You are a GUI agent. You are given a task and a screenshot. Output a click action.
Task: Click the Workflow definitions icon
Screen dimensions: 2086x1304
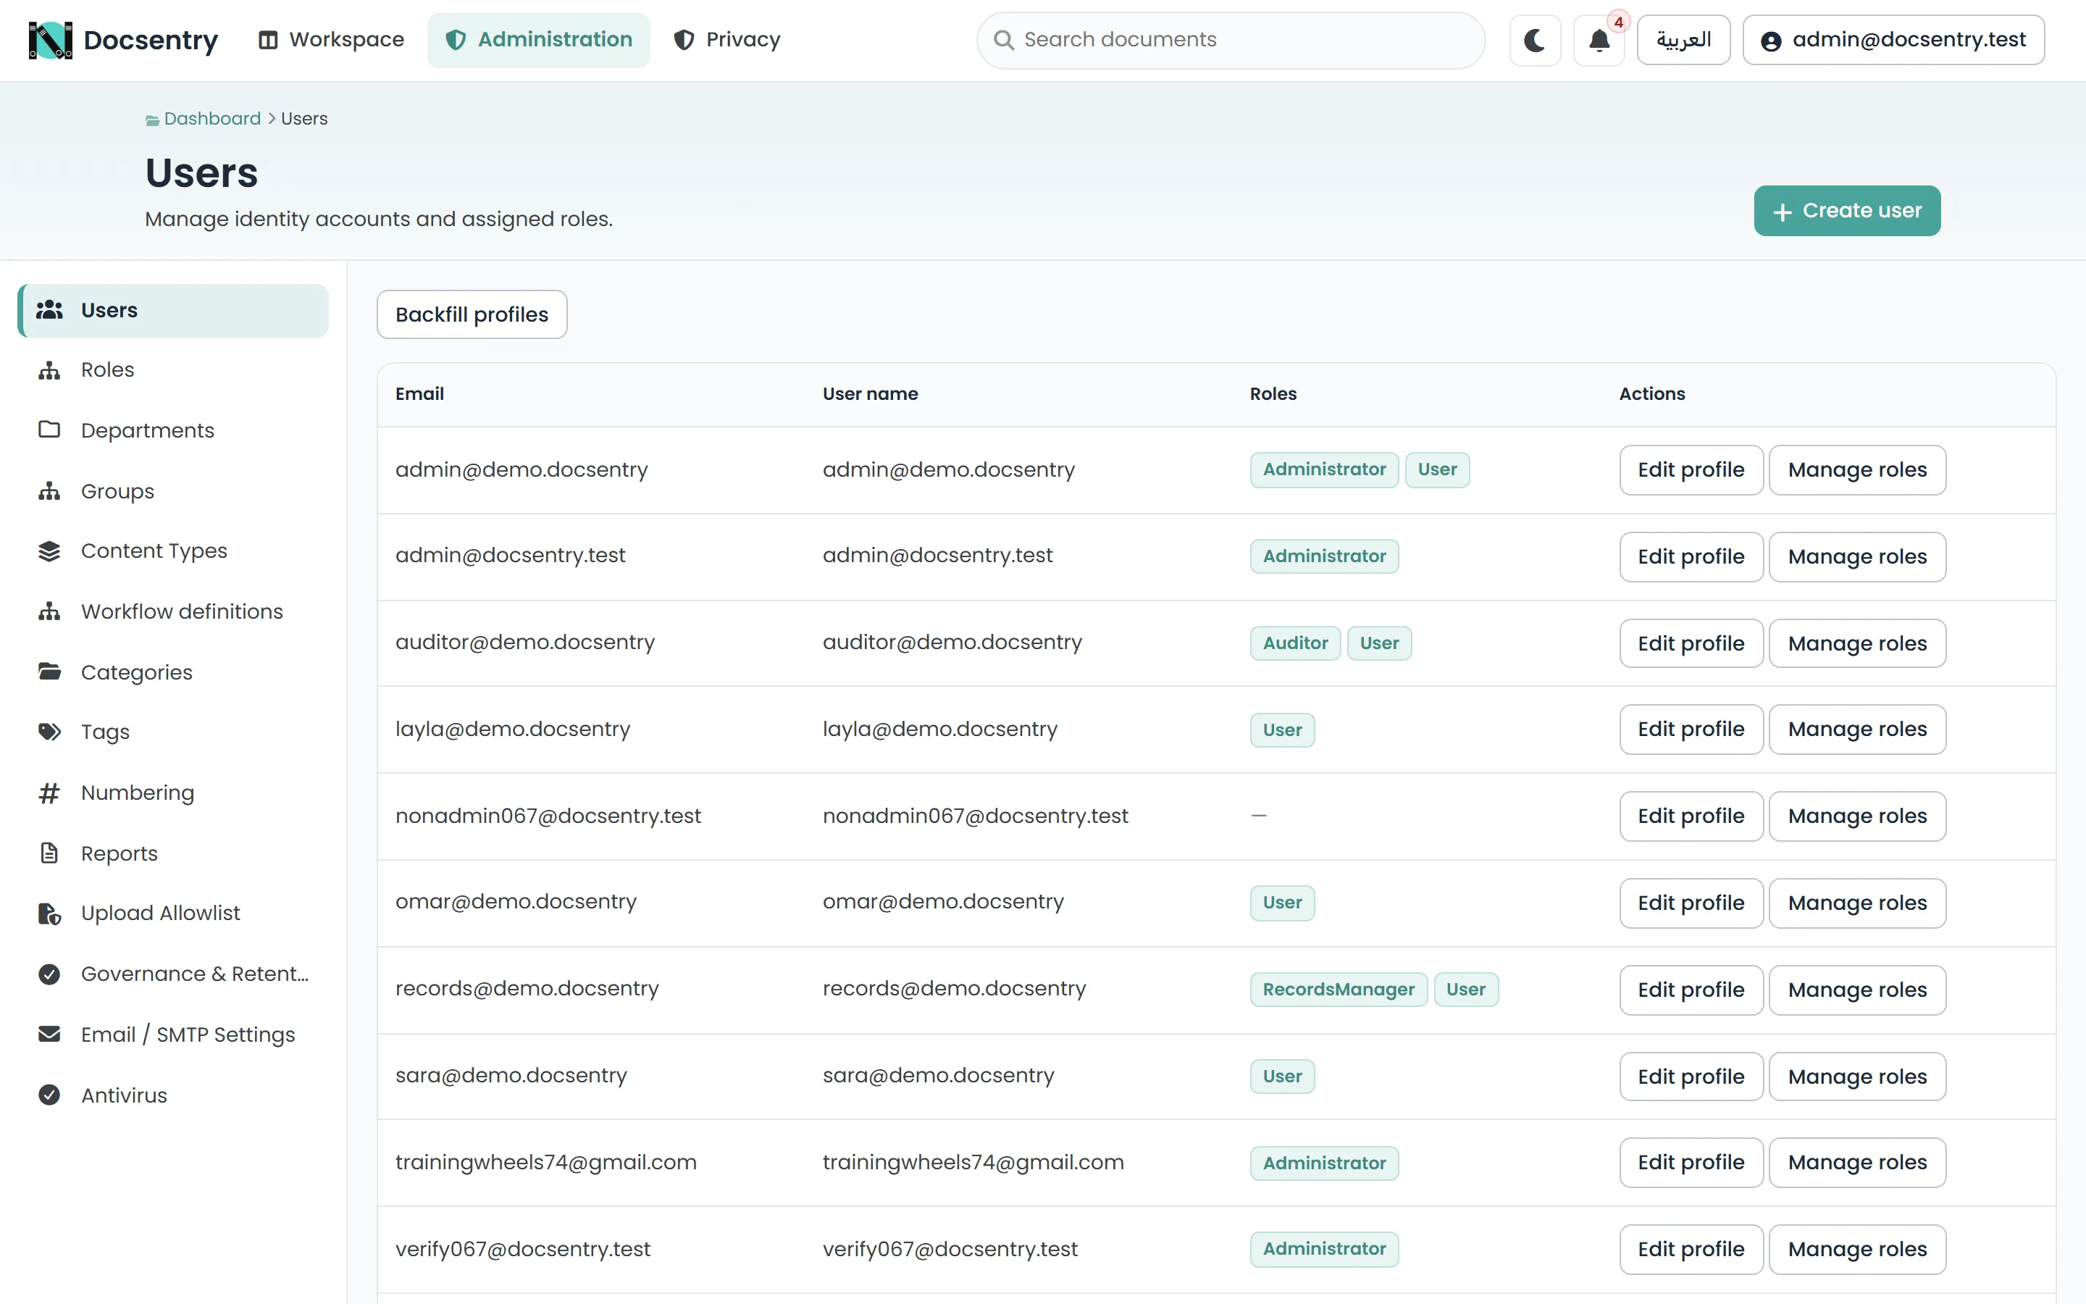coord(49,611)
